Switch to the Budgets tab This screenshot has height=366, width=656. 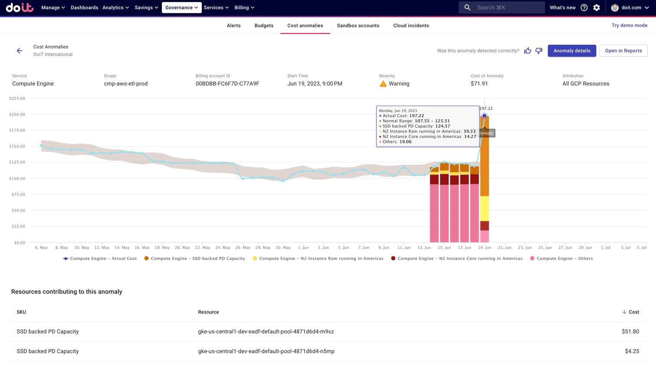point(264,26)
